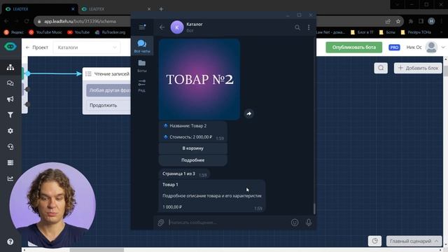Image resolution: width=448 pixels, height=252 pixels.
Task: Open the Боты bookmarks folder
Action: pos(386,32)
